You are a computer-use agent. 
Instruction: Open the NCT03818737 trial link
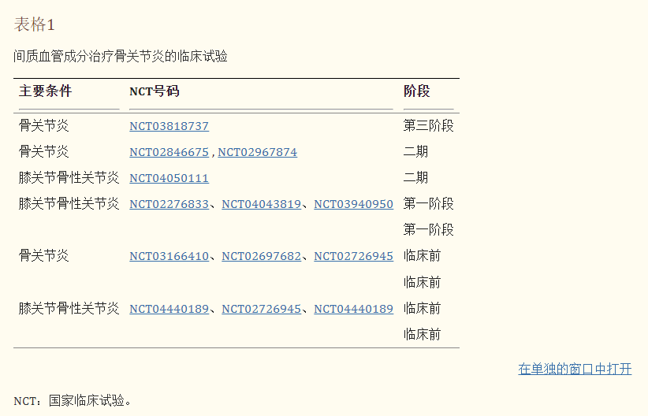pyautogui.click(x=169, y=126)
